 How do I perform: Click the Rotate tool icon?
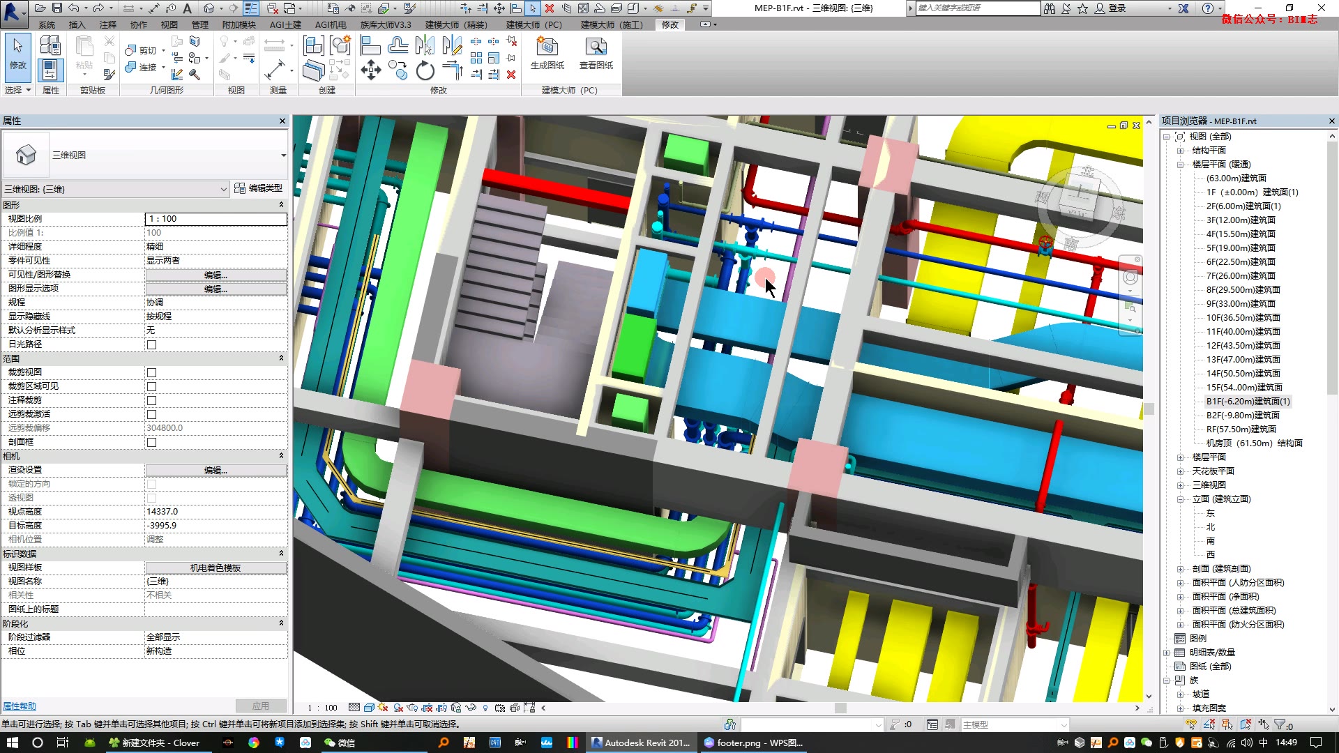425,70
